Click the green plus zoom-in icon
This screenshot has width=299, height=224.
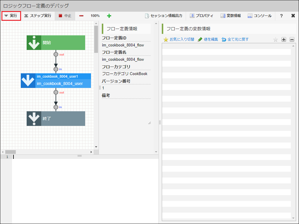[x=109, y=16]
